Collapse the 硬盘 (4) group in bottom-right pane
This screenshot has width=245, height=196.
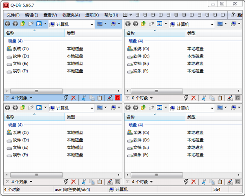136,125
